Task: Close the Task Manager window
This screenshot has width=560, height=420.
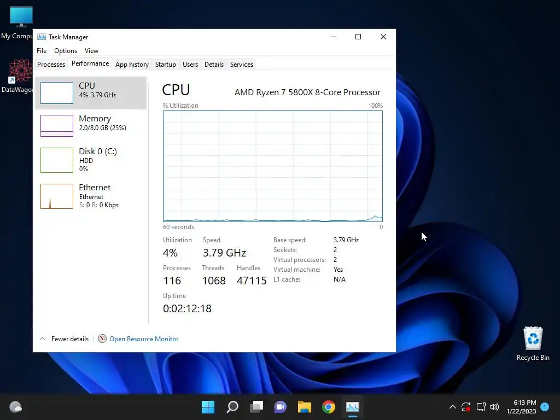Action: (383, 37)
